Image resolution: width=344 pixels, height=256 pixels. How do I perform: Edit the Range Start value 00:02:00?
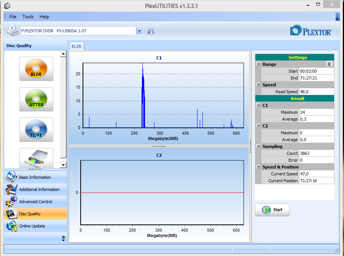[x=317, y=71]
